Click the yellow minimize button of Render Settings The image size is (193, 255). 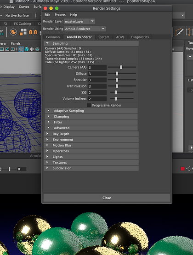click(51, 8)
